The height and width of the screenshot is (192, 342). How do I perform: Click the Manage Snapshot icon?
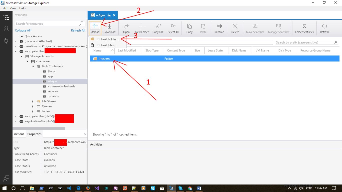[x=279, y=26]
